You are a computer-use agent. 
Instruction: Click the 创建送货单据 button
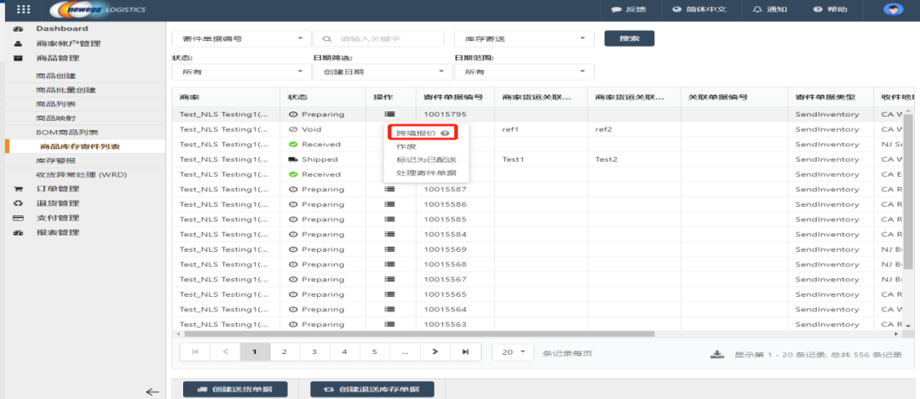(234, 389)
